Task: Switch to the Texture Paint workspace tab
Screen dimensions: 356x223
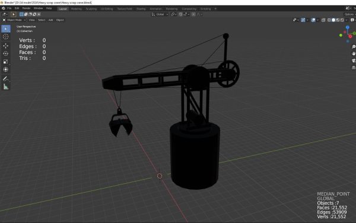Action: tap(125, 9)
